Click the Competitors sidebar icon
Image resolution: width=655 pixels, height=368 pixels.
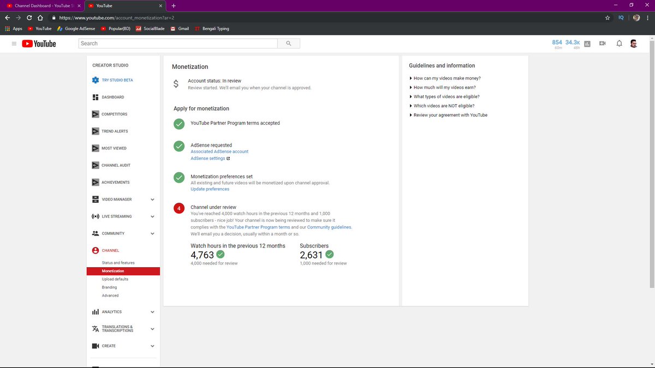(96, 114)
